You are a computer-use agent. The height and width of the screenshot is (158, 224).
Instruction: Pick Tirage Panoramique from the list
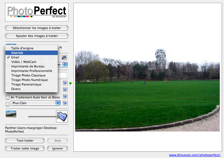32,84
